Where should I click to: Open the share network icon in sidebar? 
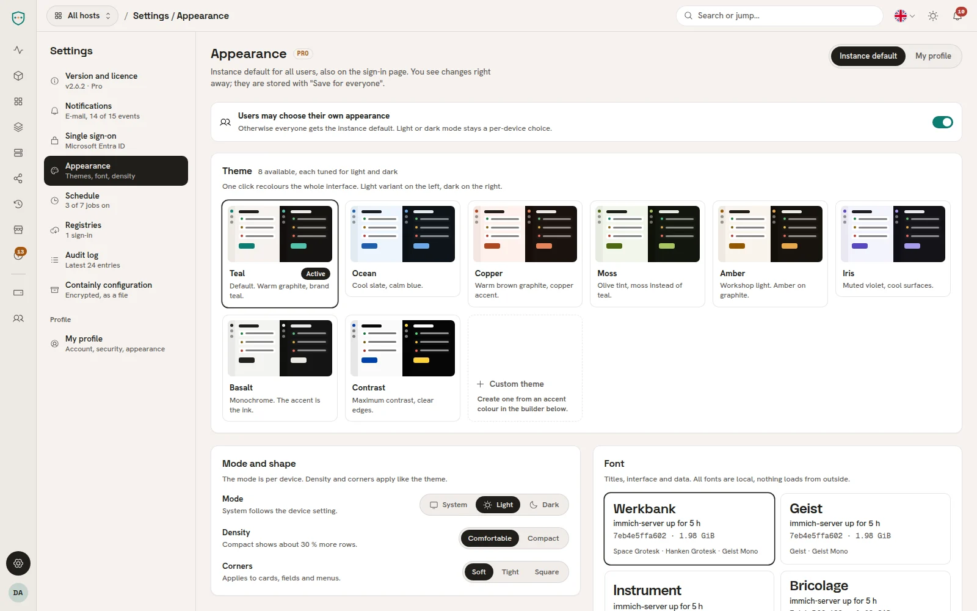18,178
